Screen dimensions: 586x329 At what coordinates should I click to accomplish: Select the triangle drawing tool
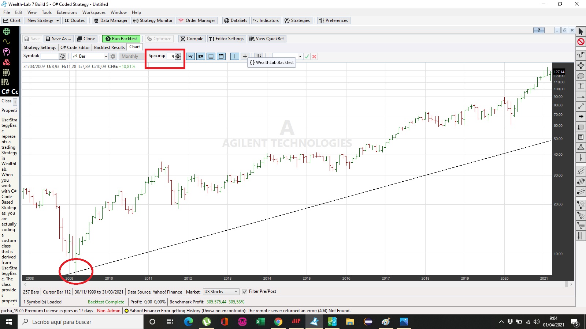pyautogui.click(x=581, y=148)
